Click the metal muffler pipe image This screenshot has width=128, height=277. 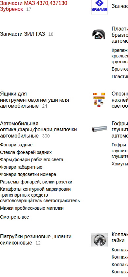pyautogui.click(x=99, y=129)
